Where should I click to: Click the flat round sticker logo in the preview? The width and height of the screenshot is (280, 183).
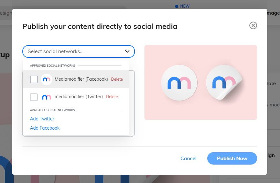coord(179,83)
